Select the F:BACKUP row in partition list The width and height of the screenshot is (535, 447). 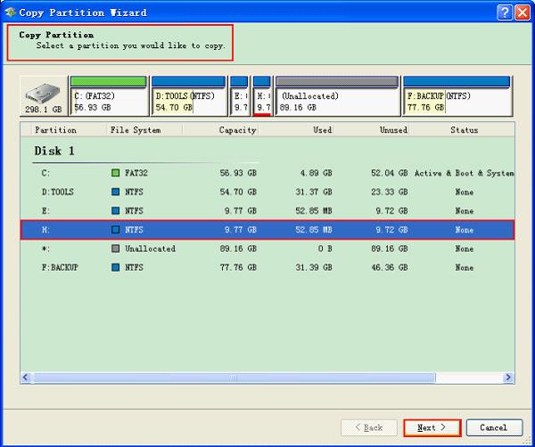click(x=267, y=267)
